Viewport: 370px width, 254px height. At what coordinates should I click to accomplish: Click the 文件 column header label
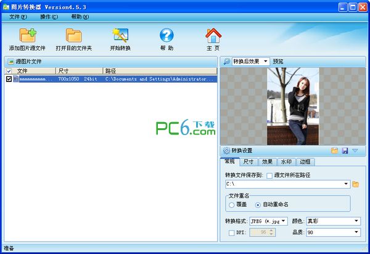22,71
